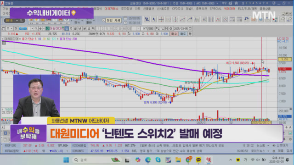
Task: Click the speaker sound icon in chart bar
Action: (40, 28)
